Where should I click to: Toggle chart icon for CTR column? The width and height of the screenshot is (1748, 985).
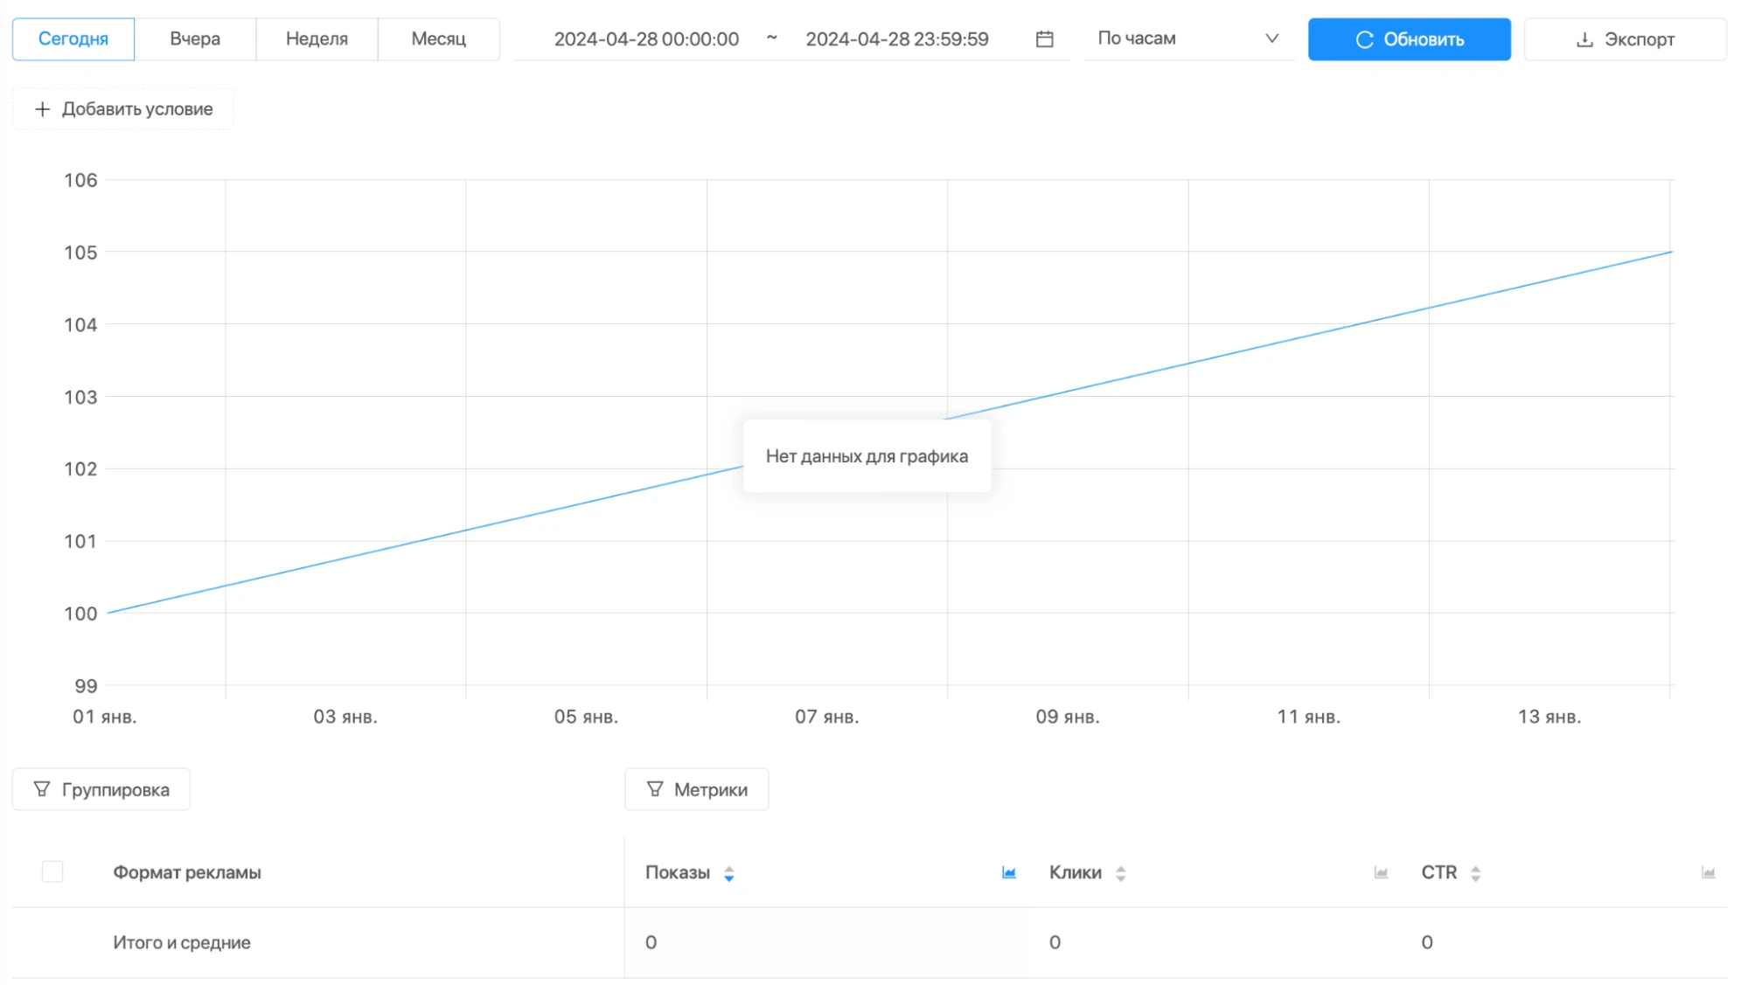(x=1708, y=872)
